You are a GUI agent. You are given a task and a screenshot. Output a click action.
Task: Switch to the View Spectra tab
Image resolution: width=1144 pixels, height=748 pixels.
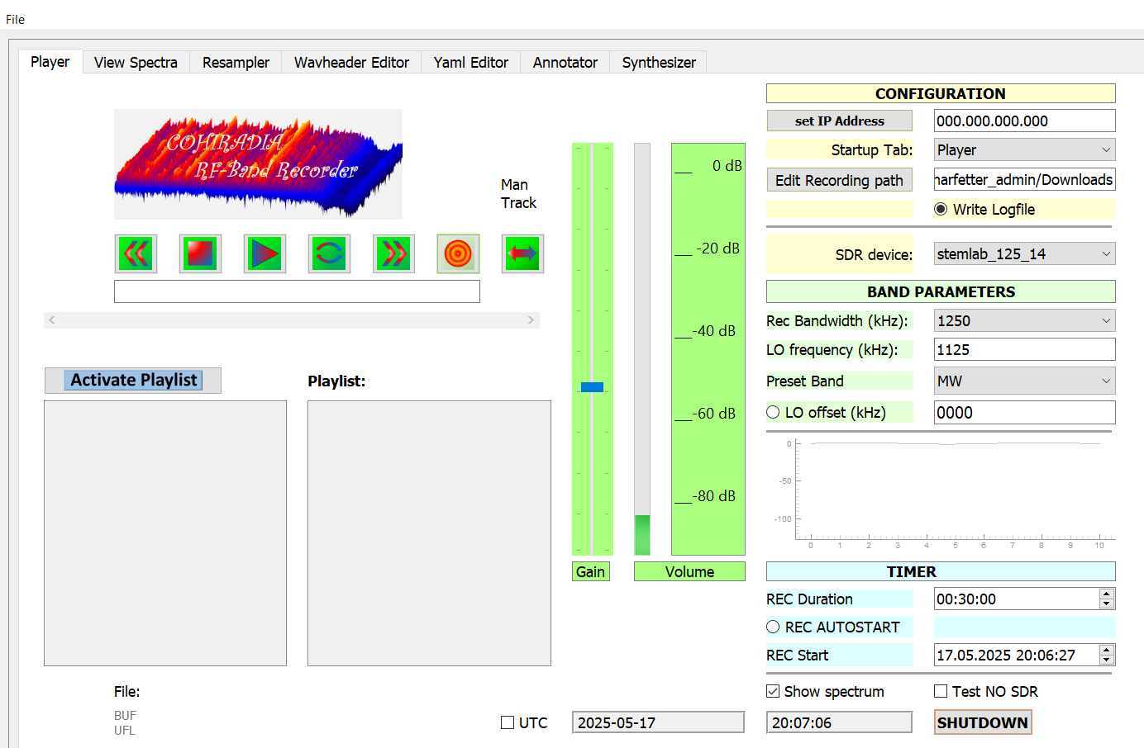point(136,63)
